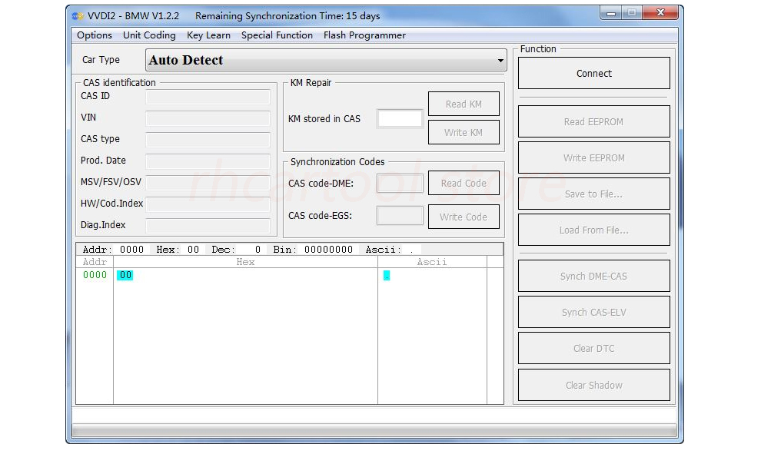Click the Clear DTC button
This screenshot has height=454, width=761.
pyautogui.click(x=594, y=348)
